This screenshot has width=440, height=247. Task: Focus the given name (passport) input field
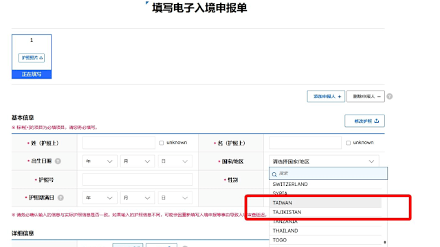click(x=305, y=143)
